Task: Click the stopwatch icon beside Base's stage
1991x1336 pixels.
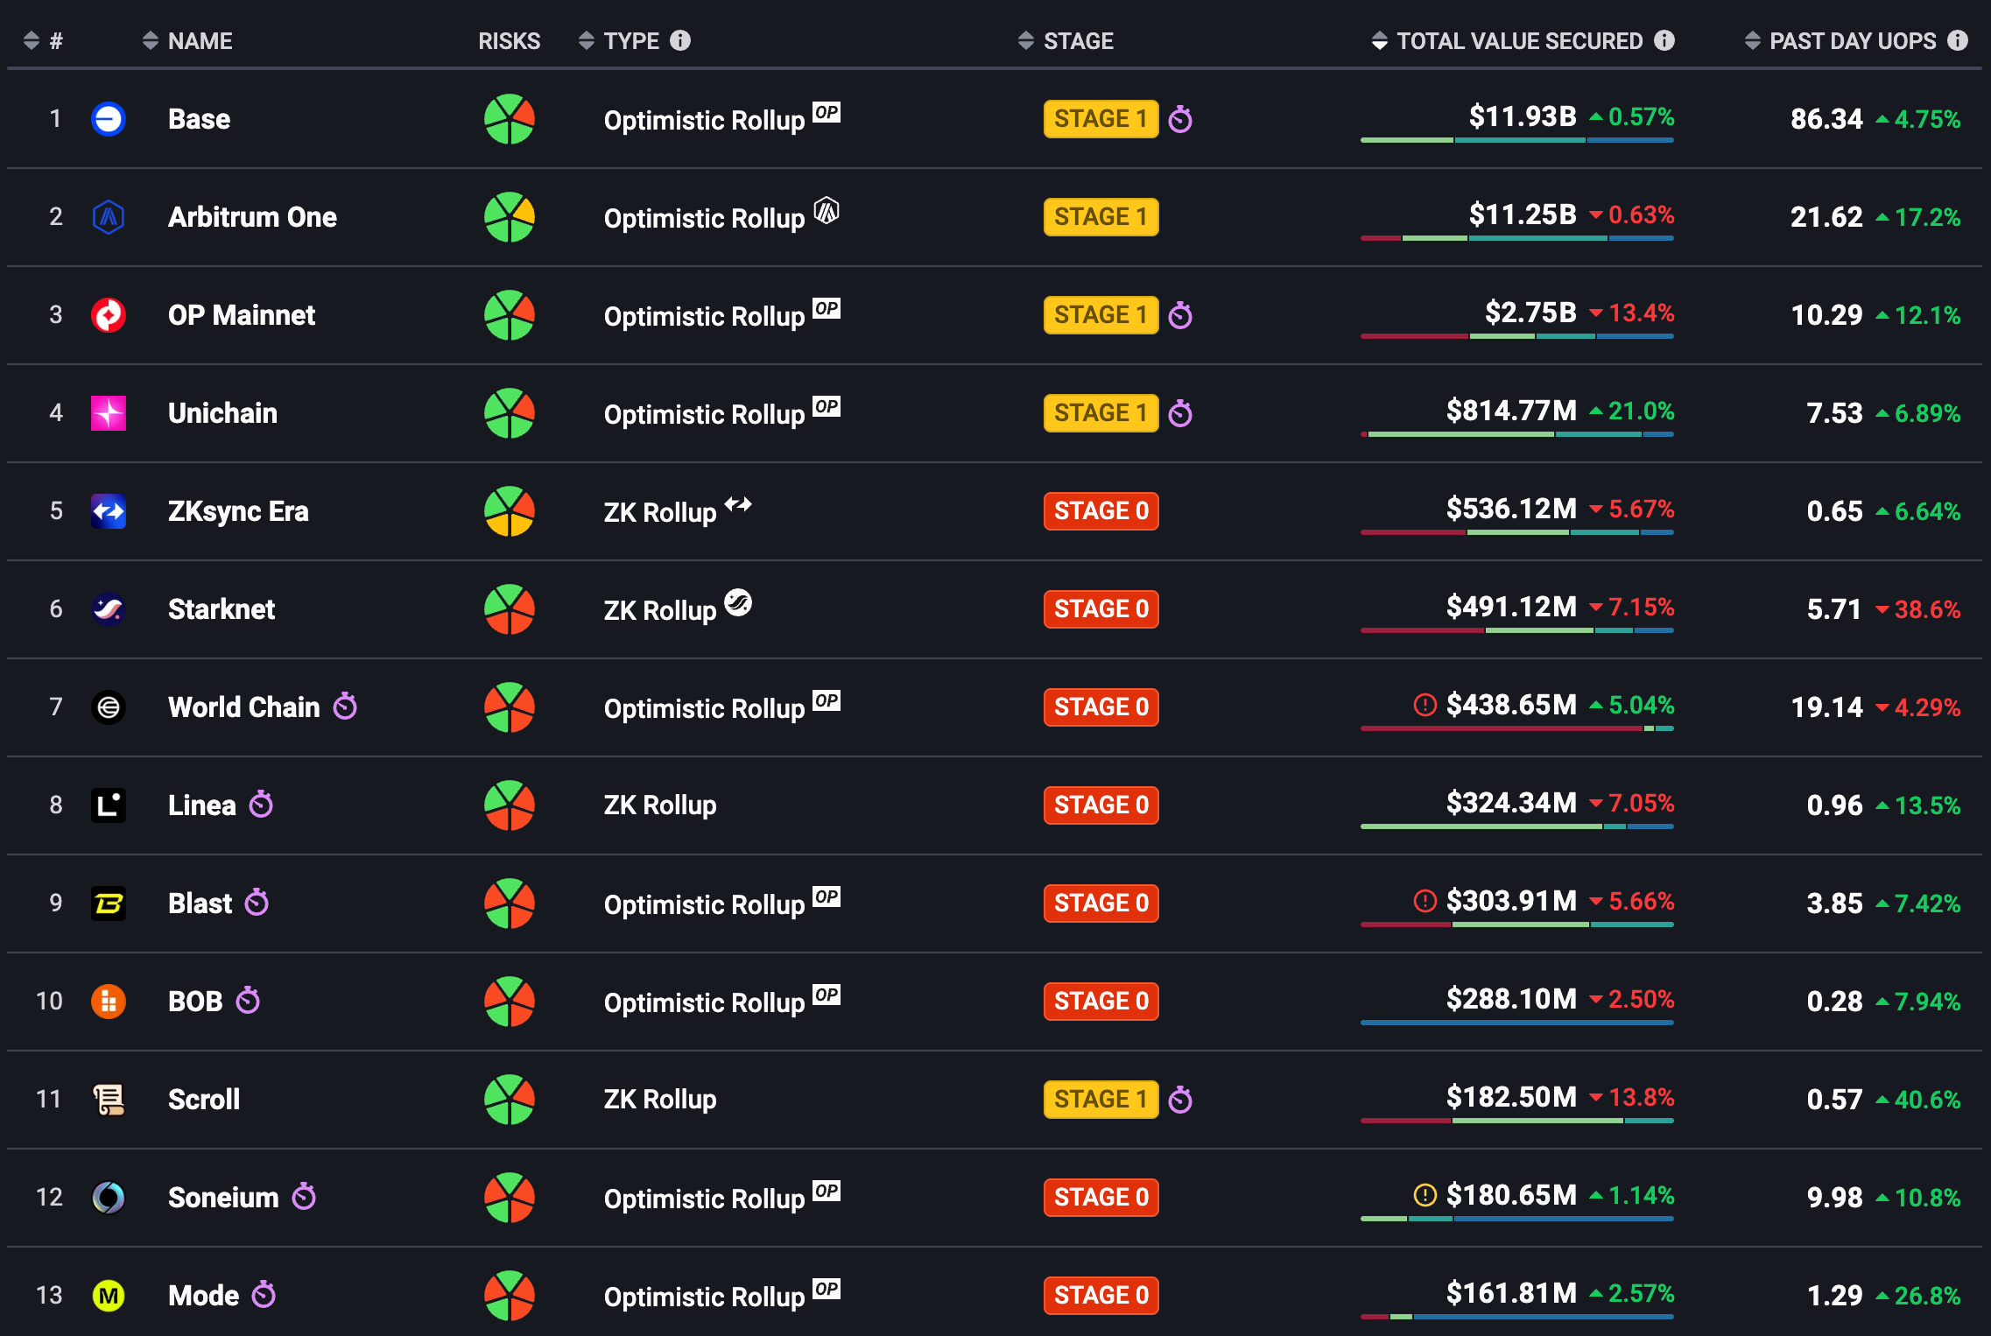Action: [1180, 118]
